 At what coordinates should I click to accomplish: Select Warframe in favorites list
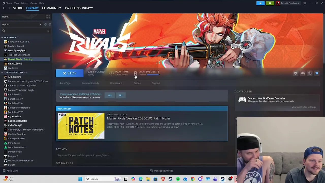[x=13, y=68]
